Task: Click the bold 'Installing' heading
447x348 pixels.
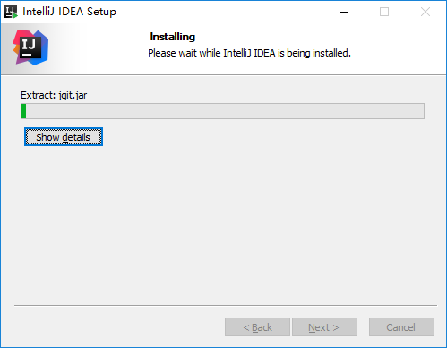Action: click(x=173, y=37)
